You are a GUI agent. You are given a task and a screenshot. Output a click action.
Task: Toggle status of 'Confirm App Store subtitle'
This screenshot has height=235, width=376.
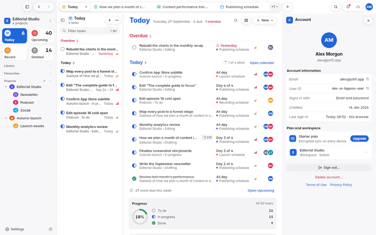[134, 74]
